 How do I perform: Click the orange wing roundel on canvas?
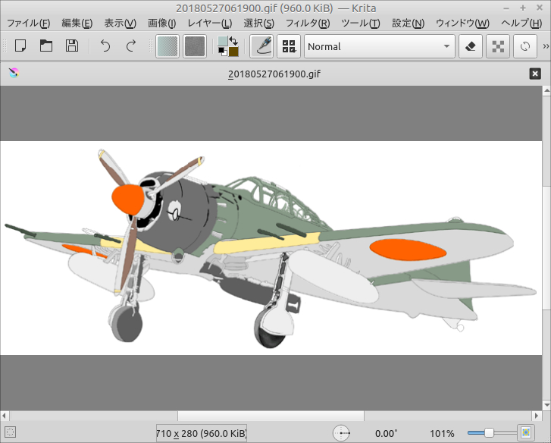pos(408,250)
